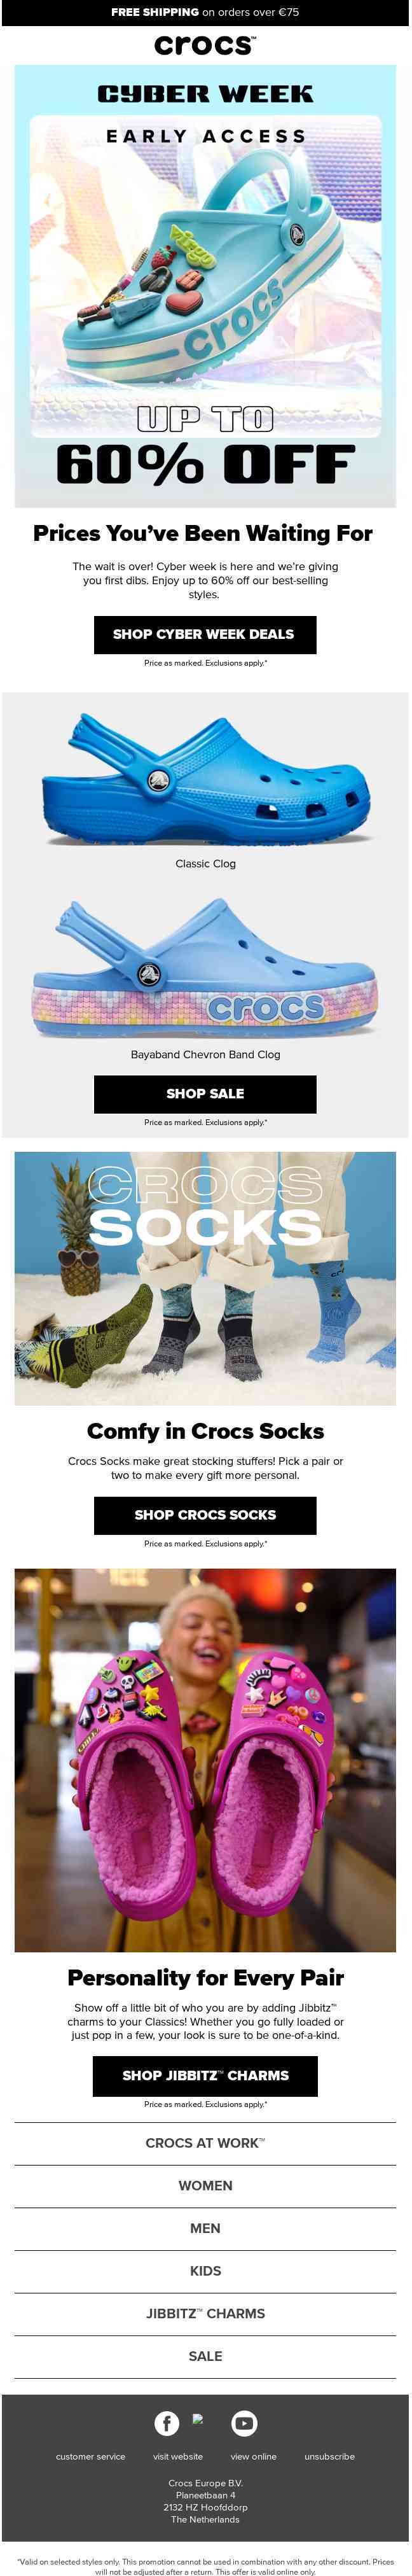412x2576 pixels.
Task: Select the Women category link
Action: click(205, 2186)
